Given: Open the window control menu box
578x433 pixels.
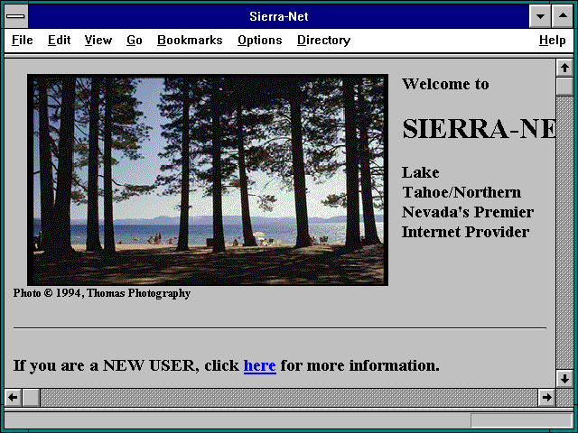Looking at the screenshot, I should click(16, 16).
